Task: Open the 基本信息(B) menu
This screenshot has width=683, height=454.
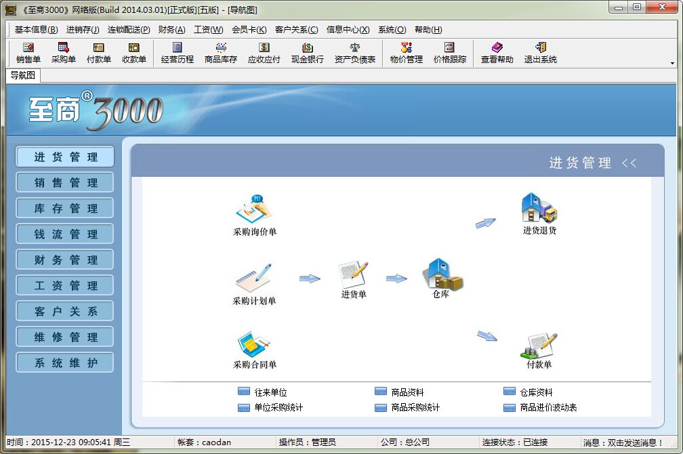Action: (36, 30)
